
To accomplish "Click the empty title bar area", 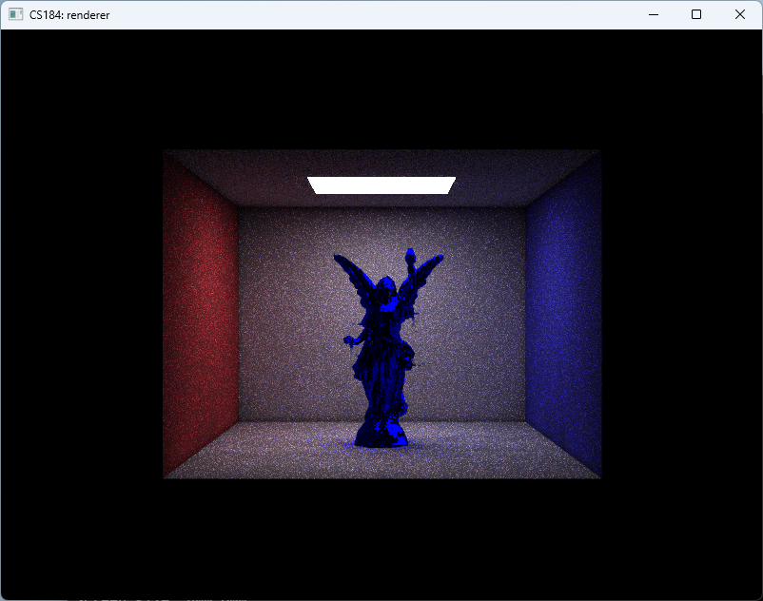I will pos(381,14).
